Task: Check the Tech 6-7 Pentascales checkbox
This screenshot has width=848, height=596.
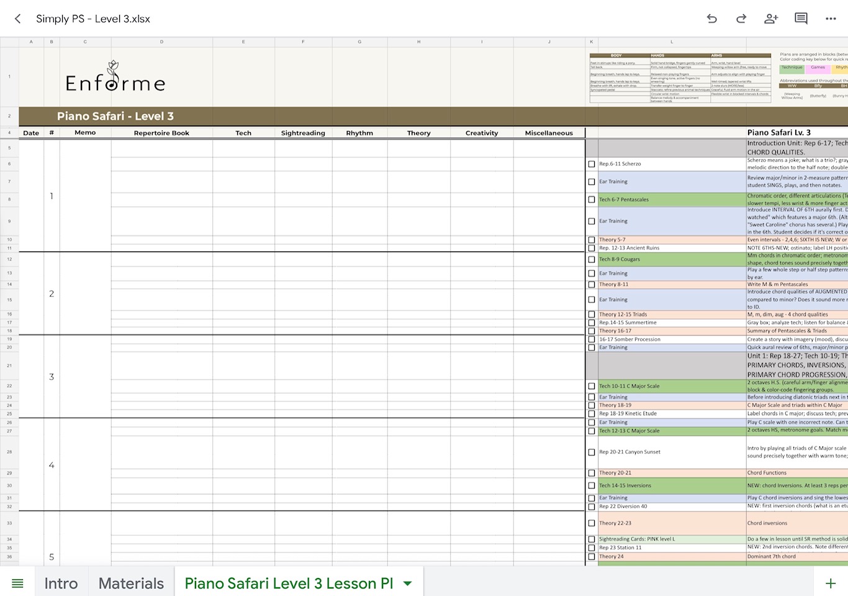Action: [592, 200]
